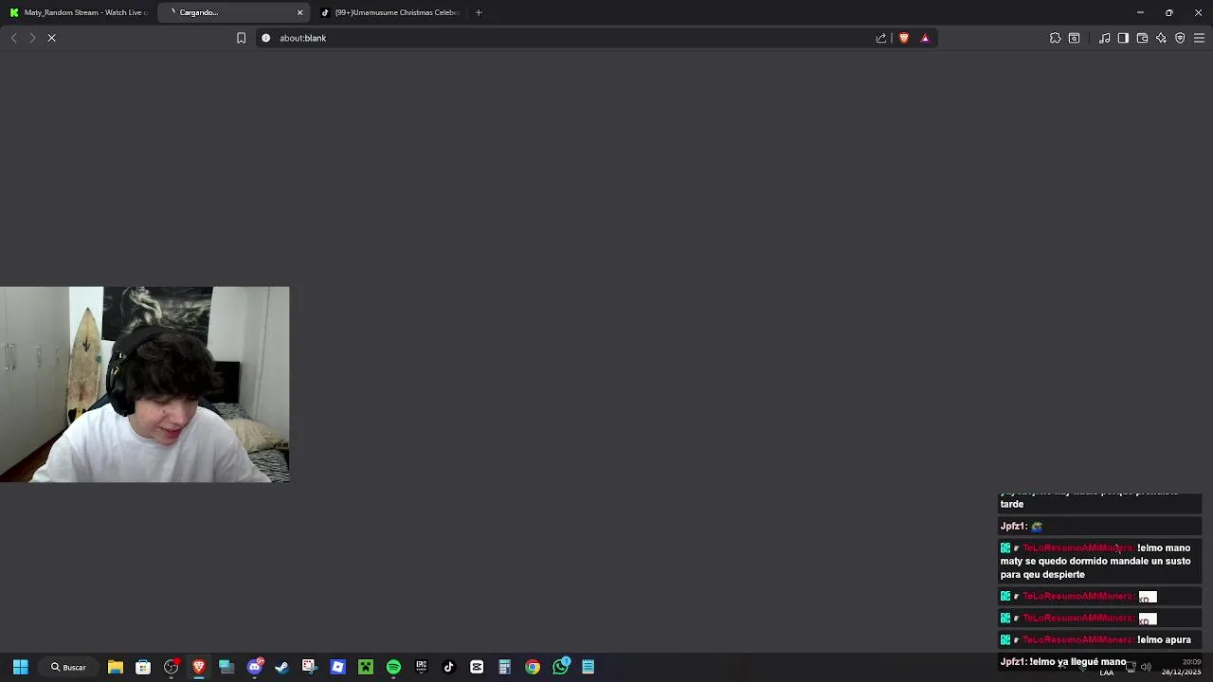Click the Buscar taskbar search box
Viewport: 1213px width, 682px height.
(69, 667)
